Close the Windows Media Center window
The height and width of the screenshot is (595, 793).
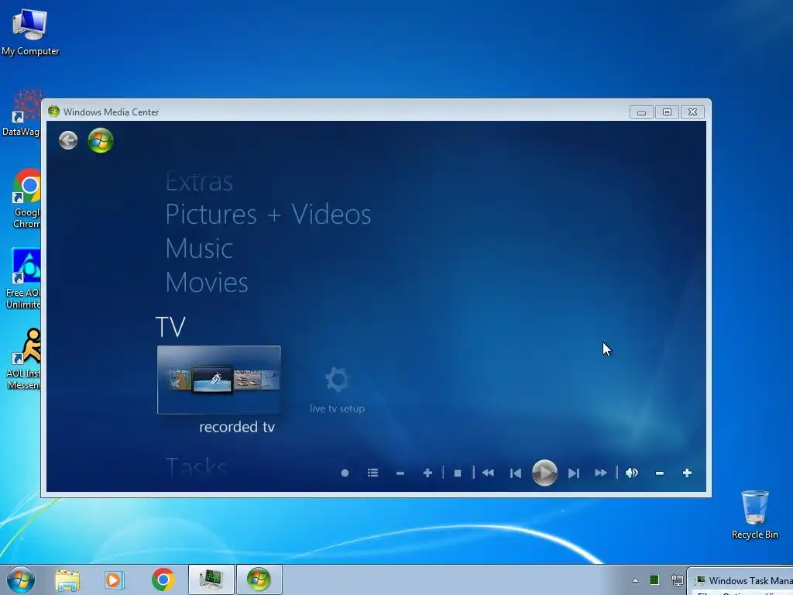(x=693, y=112)
